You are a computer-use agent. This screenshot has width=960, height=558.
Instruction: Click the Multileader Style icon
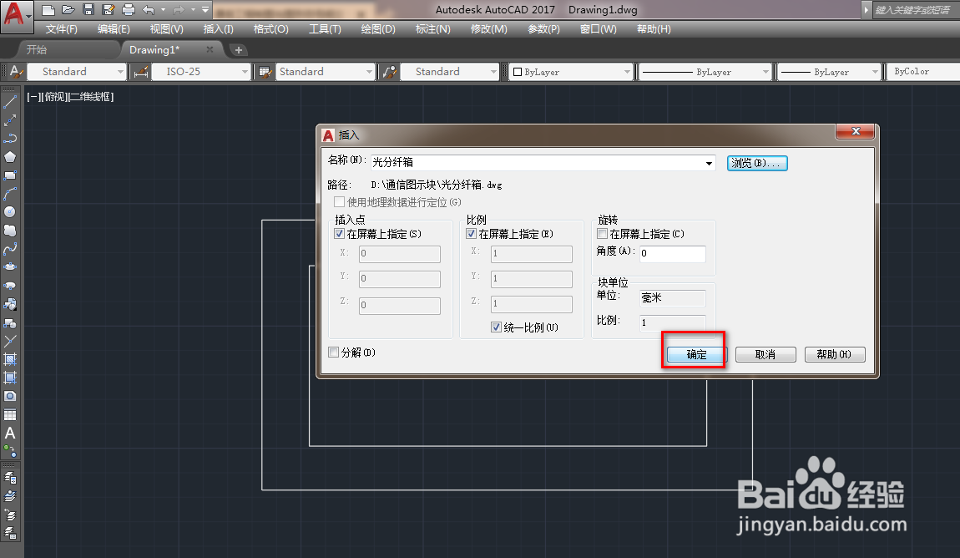point(389,72)
